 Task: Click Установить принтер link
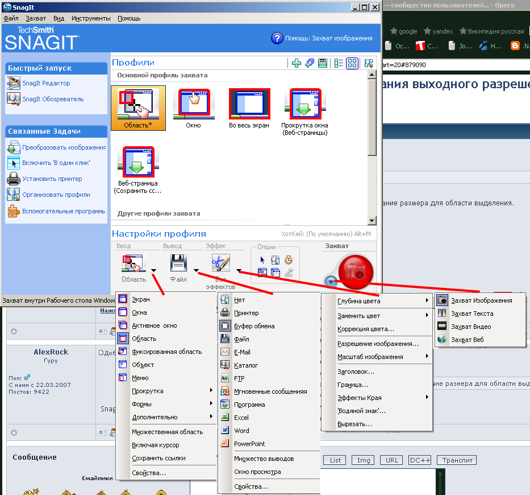pyautogui.click(x=52, y=179)
